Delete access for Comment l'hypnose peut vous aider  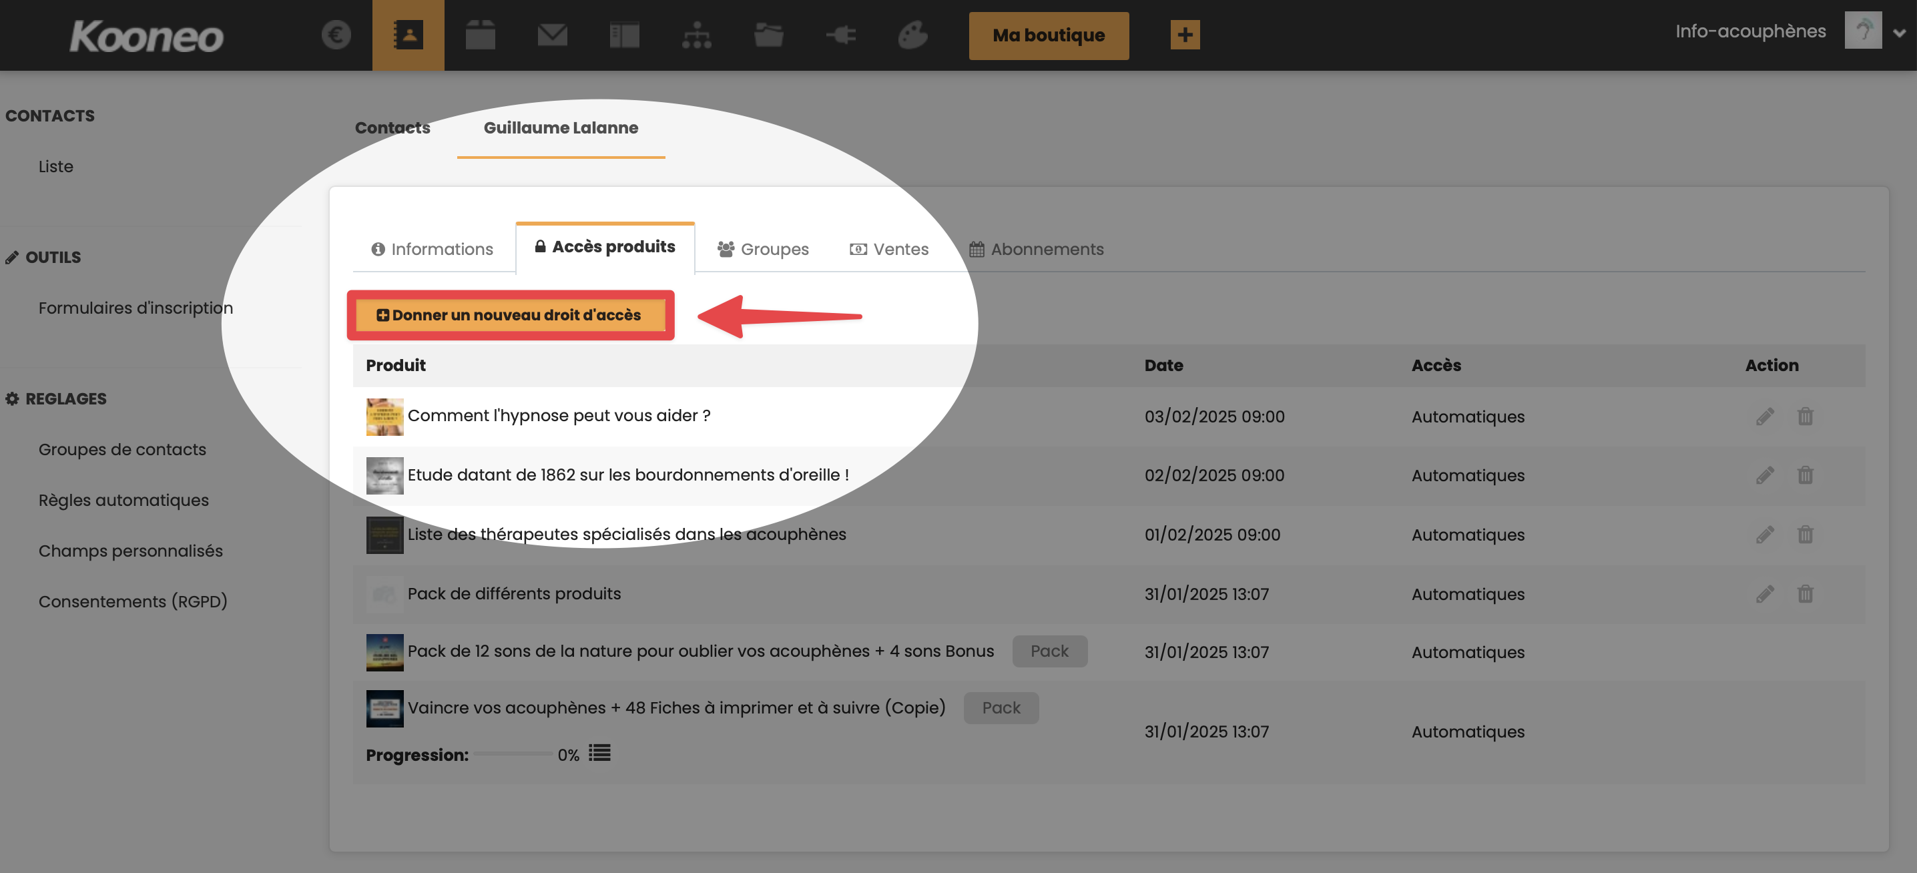pyautogui.click(x=1805, y=416)
